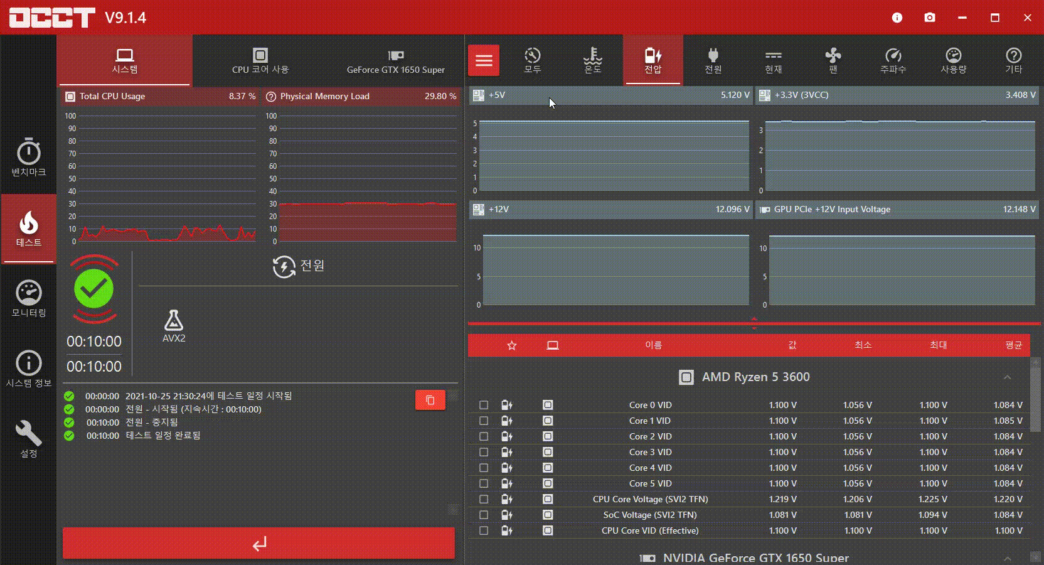This screenshot has height=565, width=1044.
Task: Select the 'Core 4 VID' sensor name
Action: [x=651, y=468]
